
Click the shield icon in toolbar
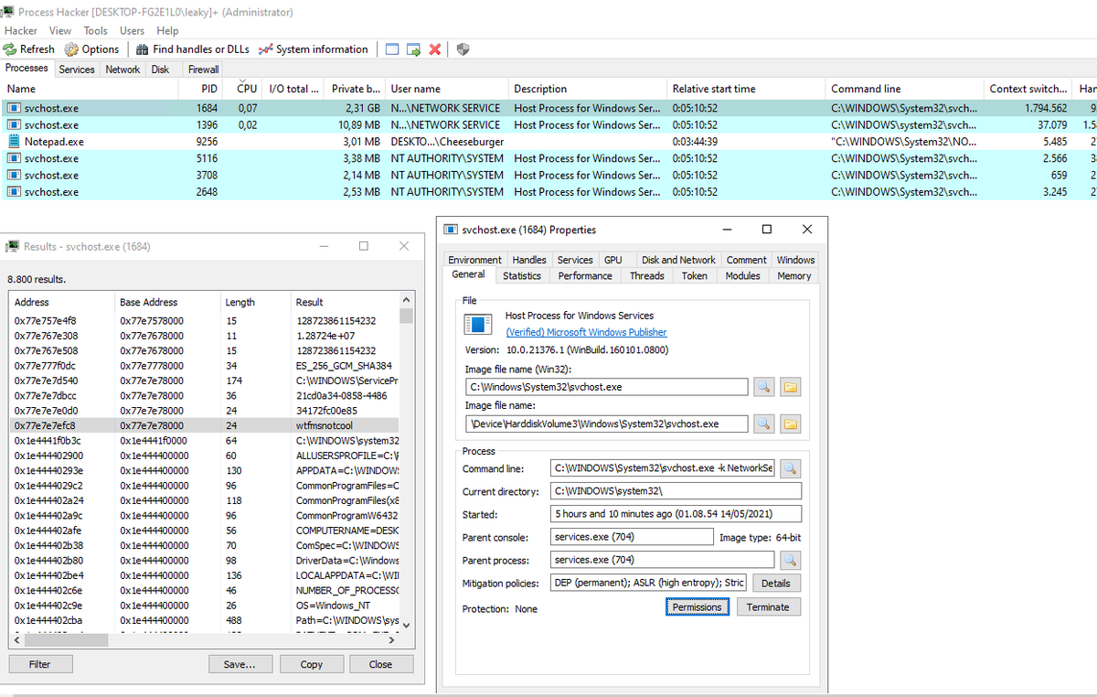(463, 49)
